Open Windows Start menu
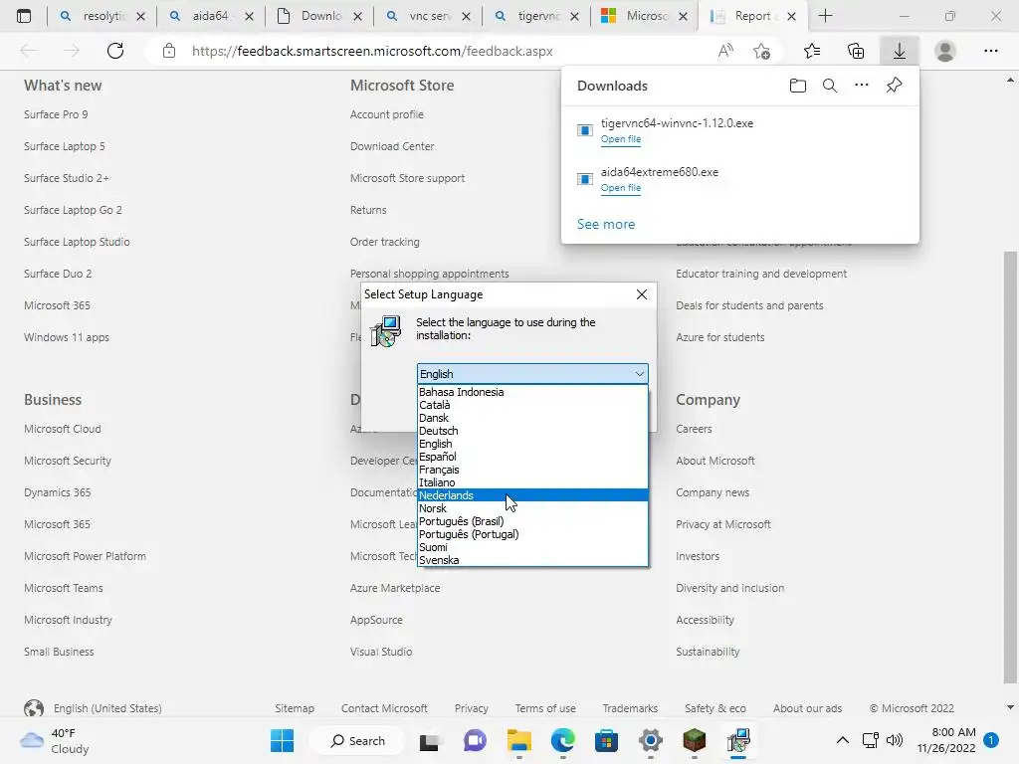The image size is (1019, 764). [x=282, y=740]
